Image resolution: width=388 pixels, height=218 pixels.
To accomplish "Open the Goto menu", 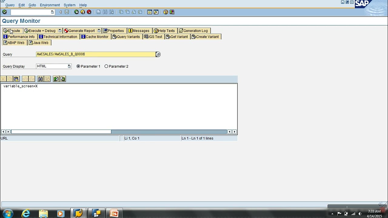I will pyautogui.click(x=32, y=5).
